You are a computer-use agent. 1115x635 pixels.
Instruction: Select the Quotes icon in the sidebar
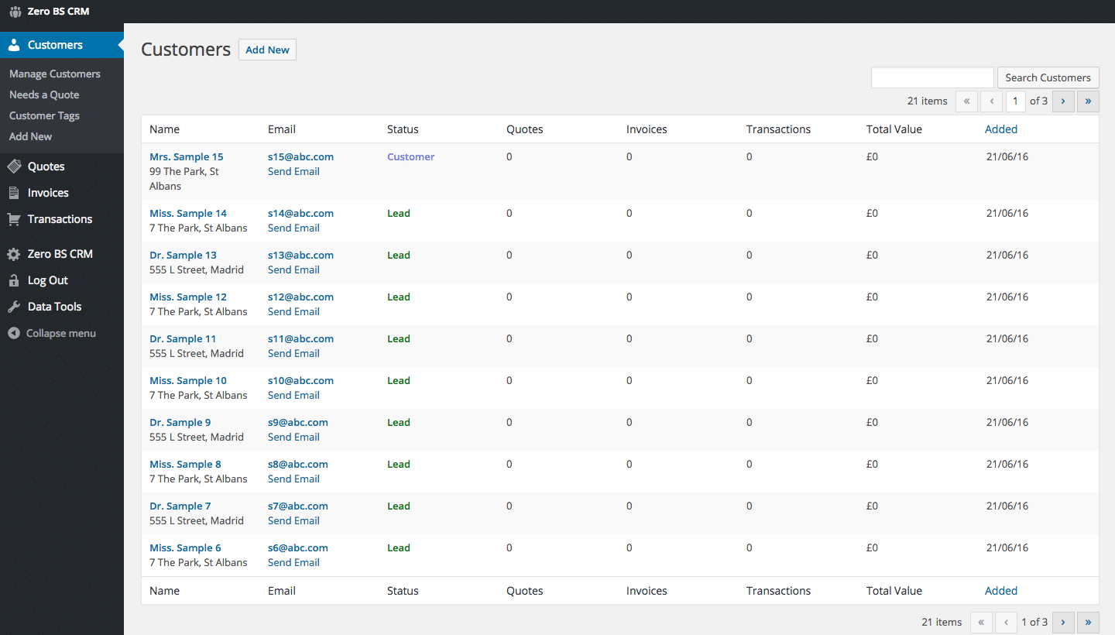[14, 166]
